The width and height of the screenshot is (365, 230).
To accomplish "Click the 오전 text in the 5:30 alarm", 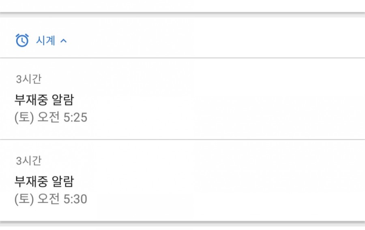I will [x=48, y=199].
